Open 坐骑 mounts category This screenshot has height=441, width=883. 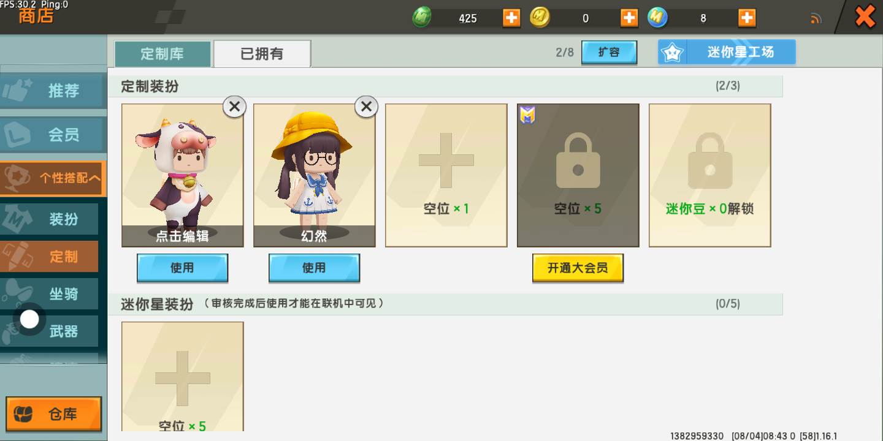coord(49,293)
